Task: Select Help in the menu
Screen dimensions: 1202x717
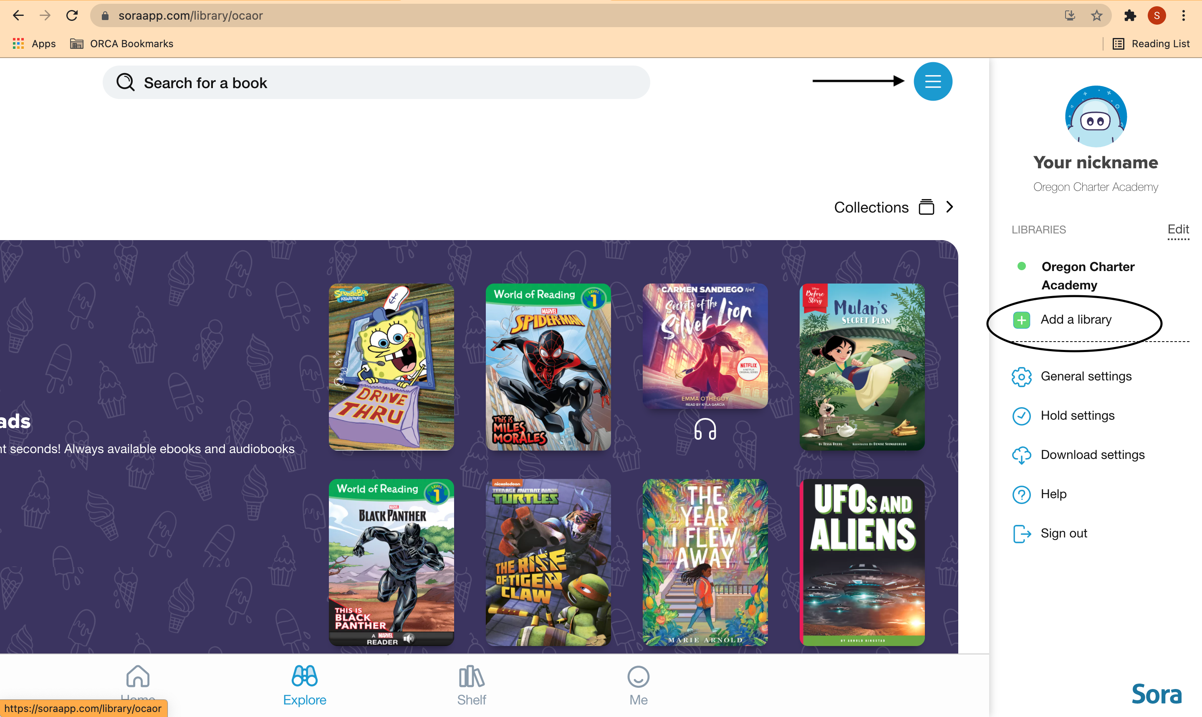Action: [x=1053, y=494]
